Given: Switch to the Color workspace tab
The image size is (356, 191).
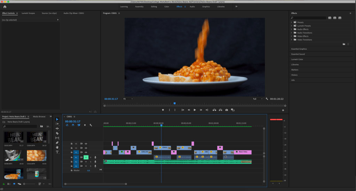Looking at the screenshot, I should 167,7.
